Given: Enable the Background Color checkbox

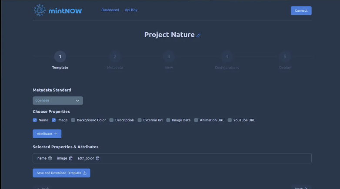Looking at the screenshot, I should (x=73, y=120).
